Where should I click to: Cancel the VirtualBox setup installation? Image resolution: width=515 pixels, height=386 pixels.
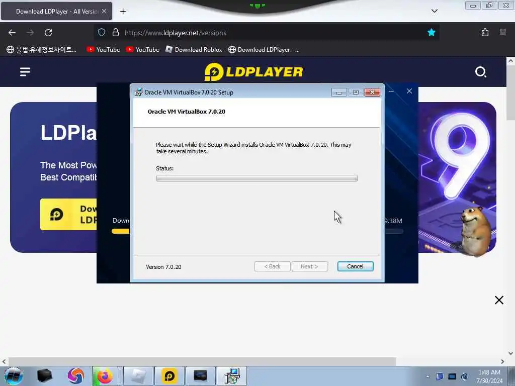(355, 266)
